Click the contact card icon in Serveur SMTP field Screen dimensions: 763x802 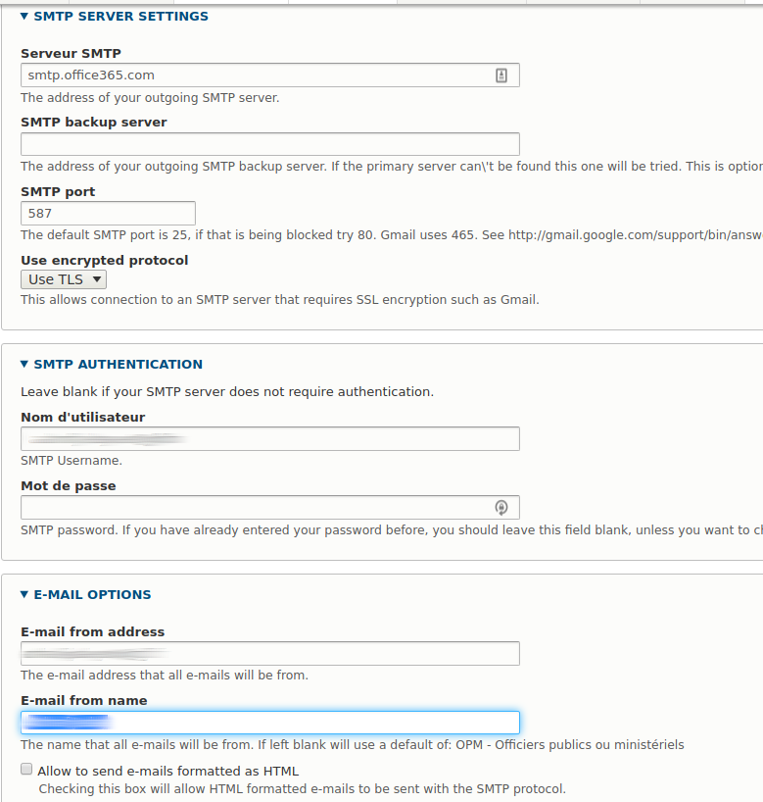[501, 75]
